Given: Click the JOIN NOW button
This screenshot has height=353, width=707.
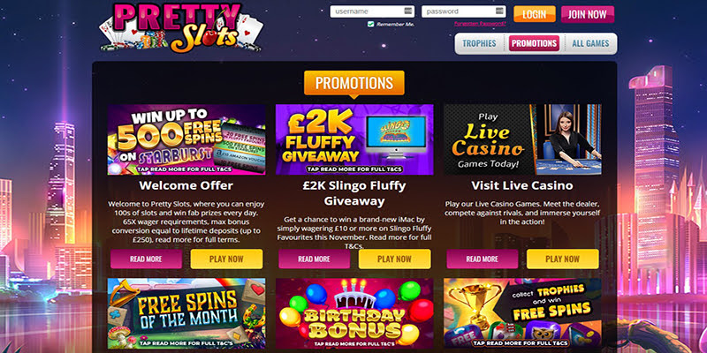Looking at the screenshot, I should (x=588, y=14).
